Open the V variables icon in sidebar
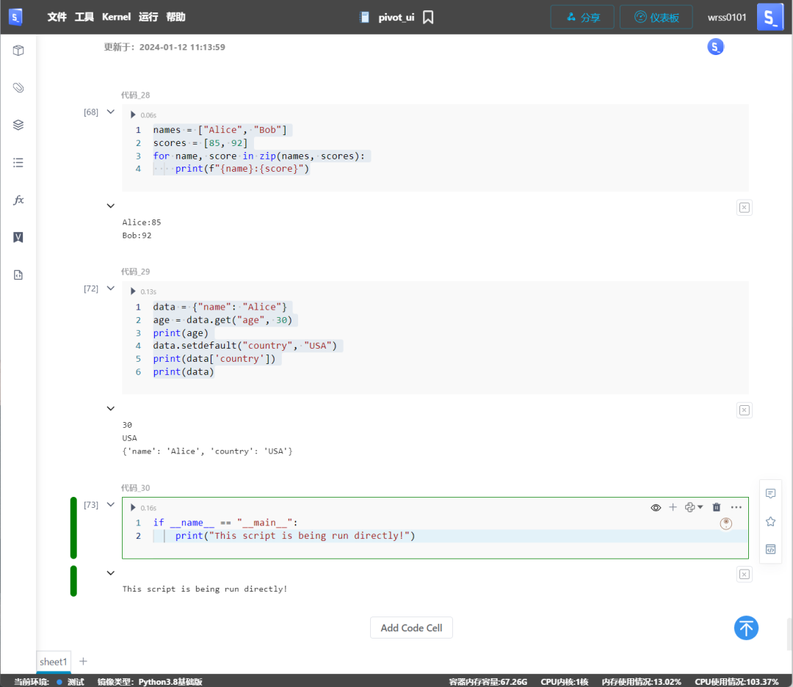 [x=18, y=237]
